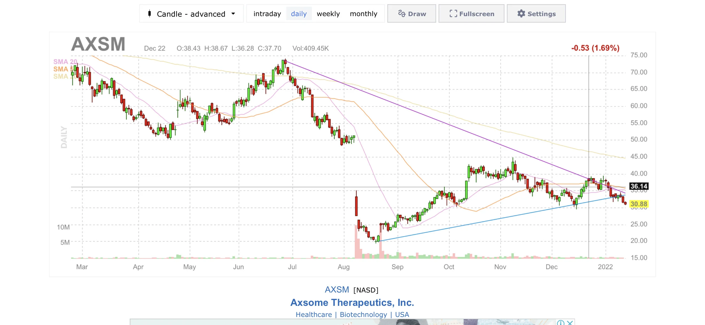Open the AXSM ticker link below chart

tap(337, 290)
